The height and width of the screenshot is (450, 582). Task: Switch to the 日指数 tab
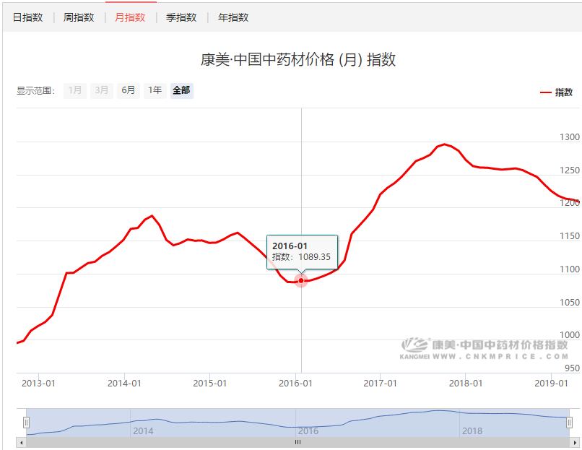click(27, 17)
